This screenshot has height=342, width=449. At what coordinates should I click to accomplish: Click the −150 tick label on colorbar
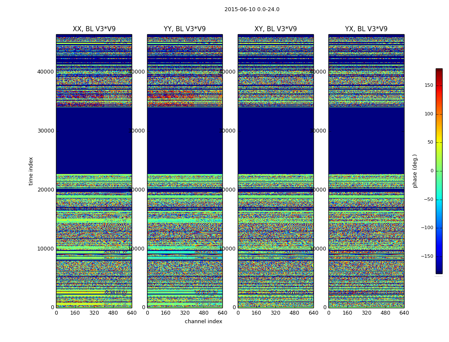pos(427,256)
